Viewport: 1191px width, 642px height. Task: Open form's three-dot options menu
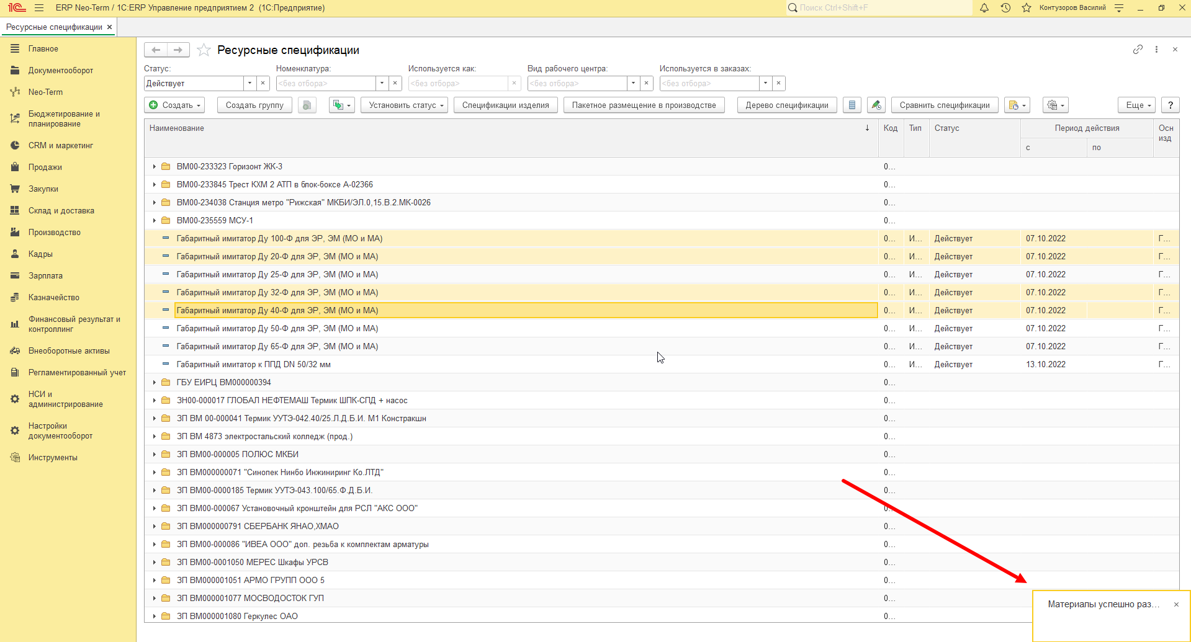[1156, 50]
